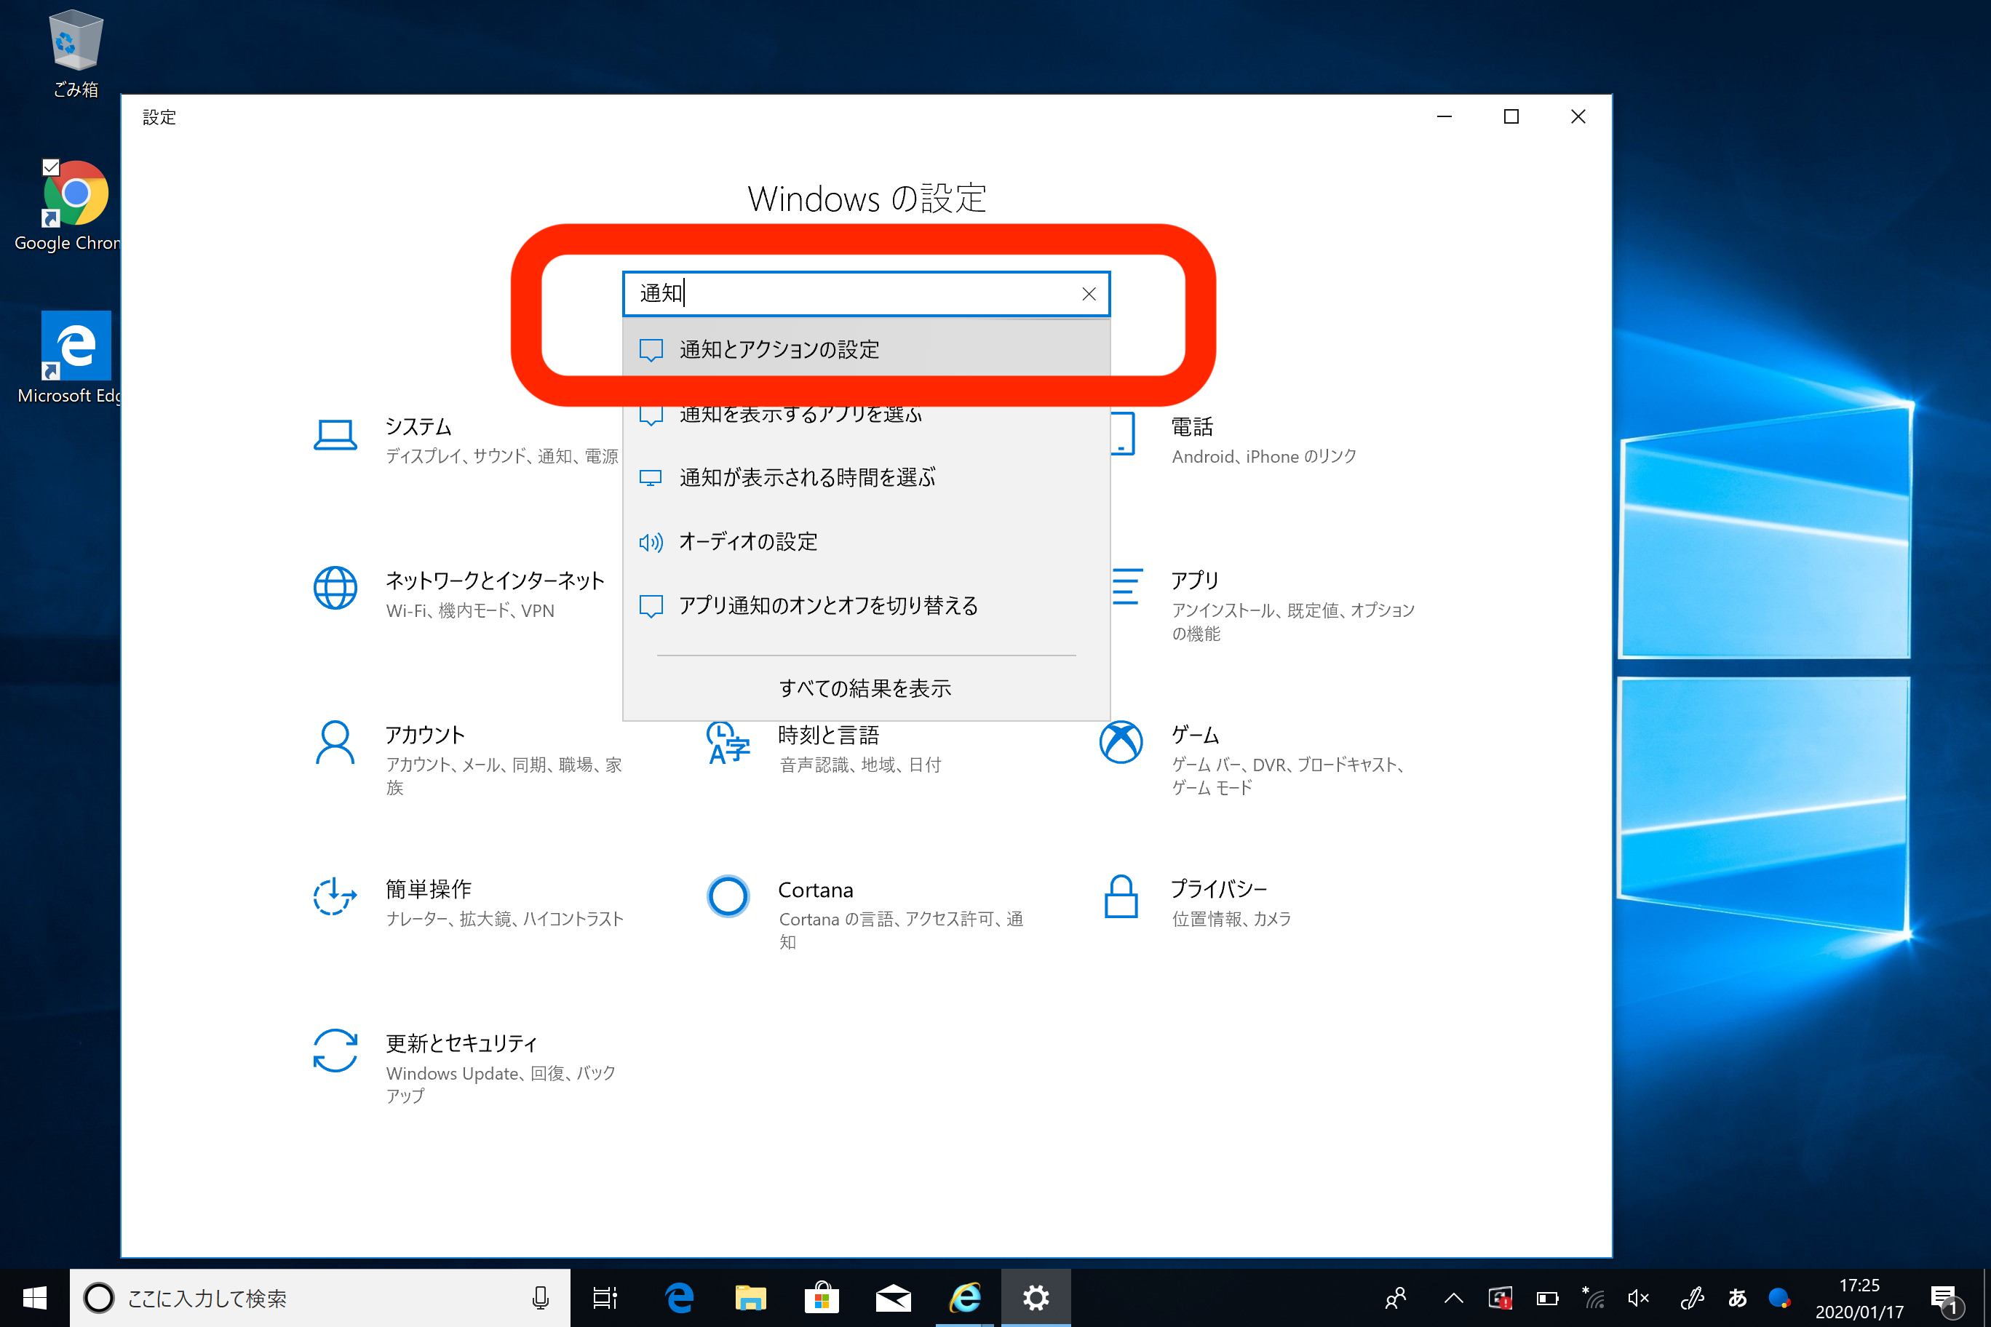Open Cortana category text
This screenshot has width=1991, height=1327.
(x=815, y=890)
